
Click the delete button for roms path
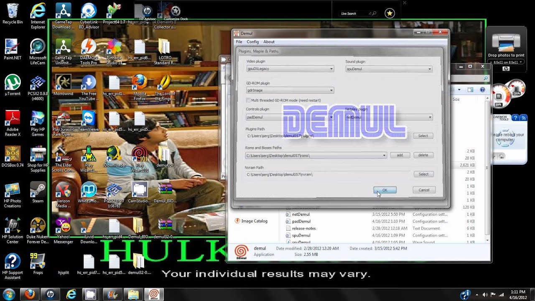coord(423,155)
